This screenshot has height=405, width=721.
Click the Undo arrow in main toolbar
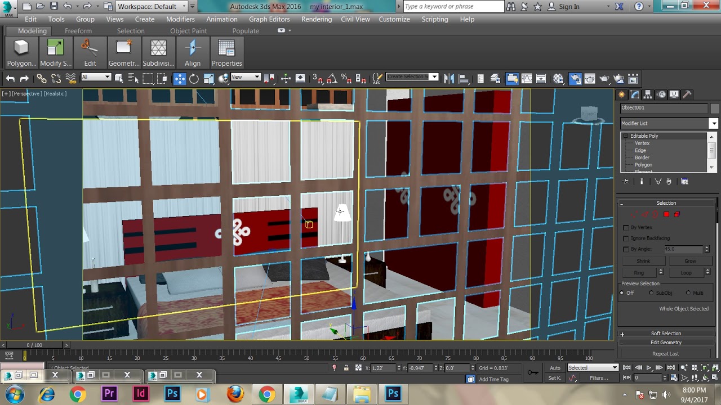[x=10, y=79]
